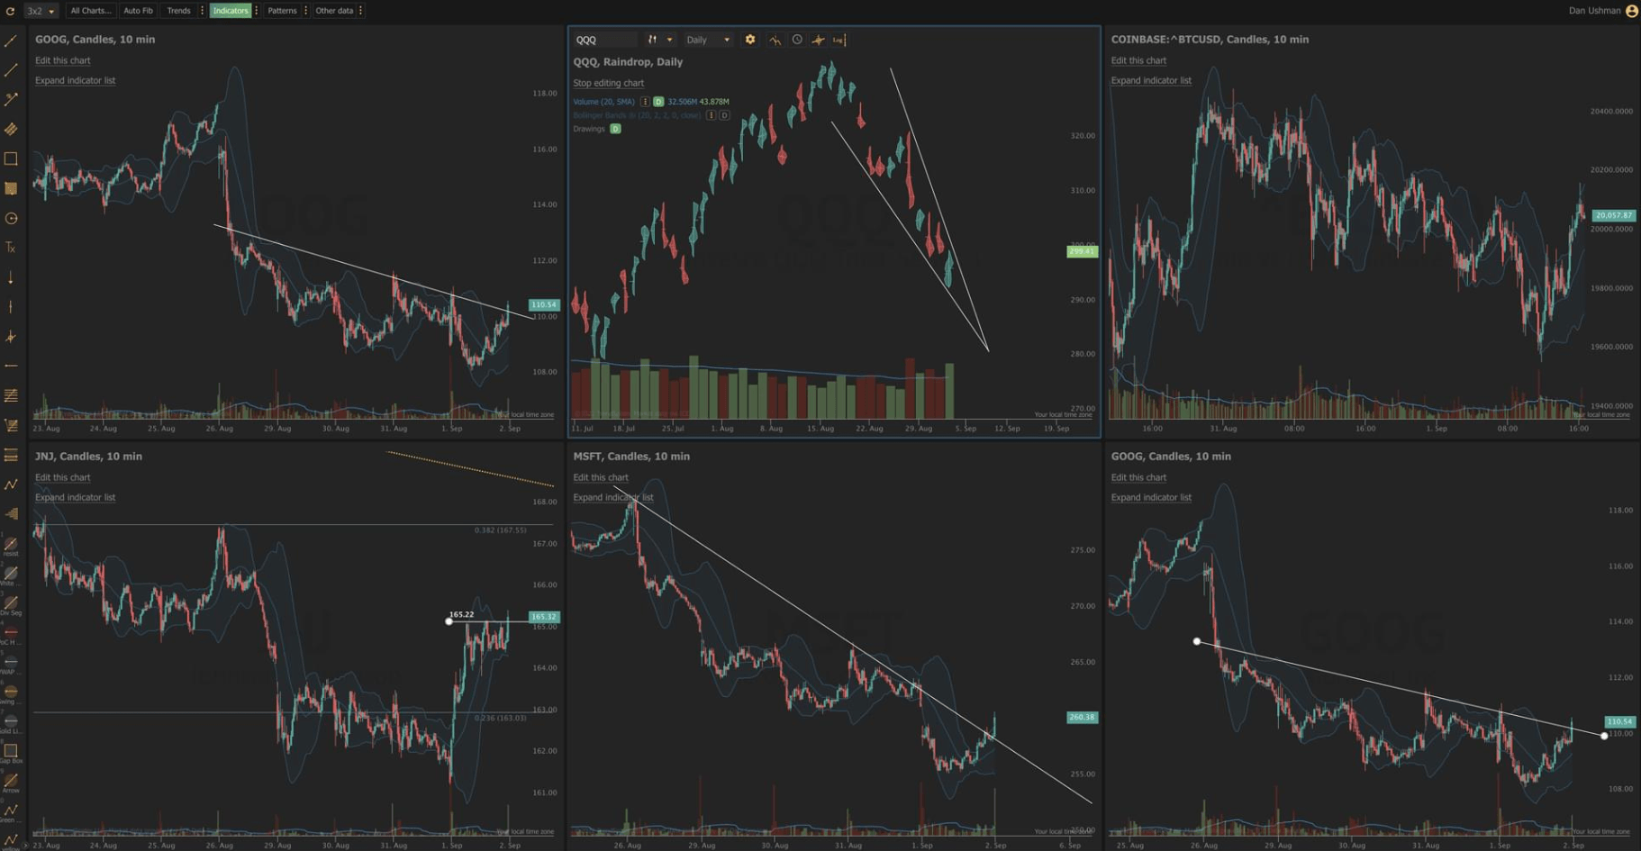Select the crossline tool in sidebar
1641x851 pixels.
click(x=11, y=337)
